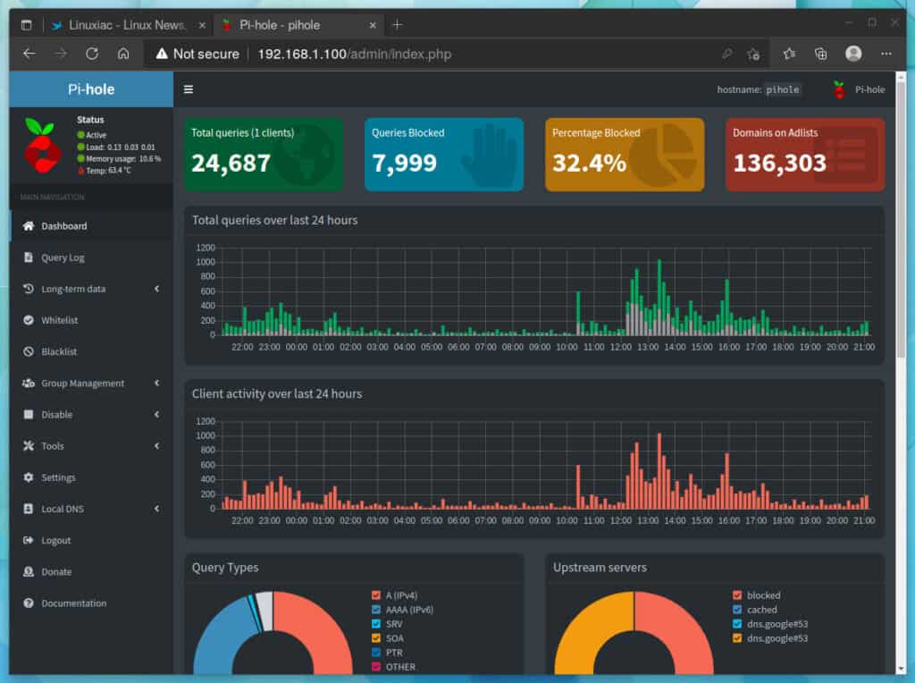Click the browser home icon
Screen dimensions: 915x683
click(123, 54)
